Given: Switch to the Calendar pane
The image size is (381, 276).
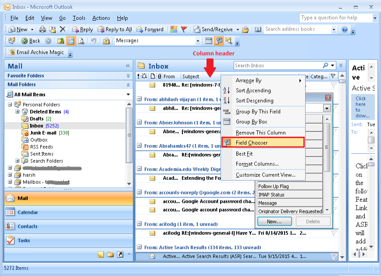Looking at the screenshot, I should click(68, 212).
